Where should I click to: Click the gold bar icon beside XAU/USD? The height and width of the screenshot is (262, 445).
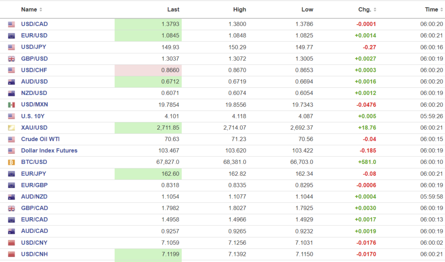11,128
